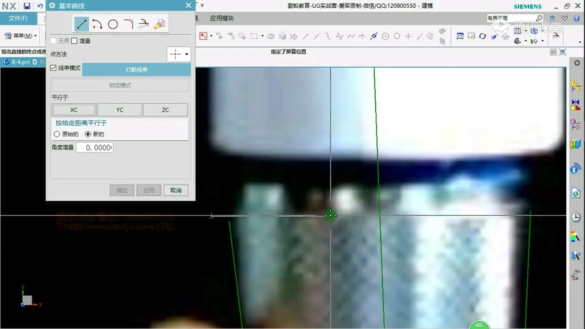Click the 角度增量 input field
This screenshot has height=329, width=585.
coord(95,148)
